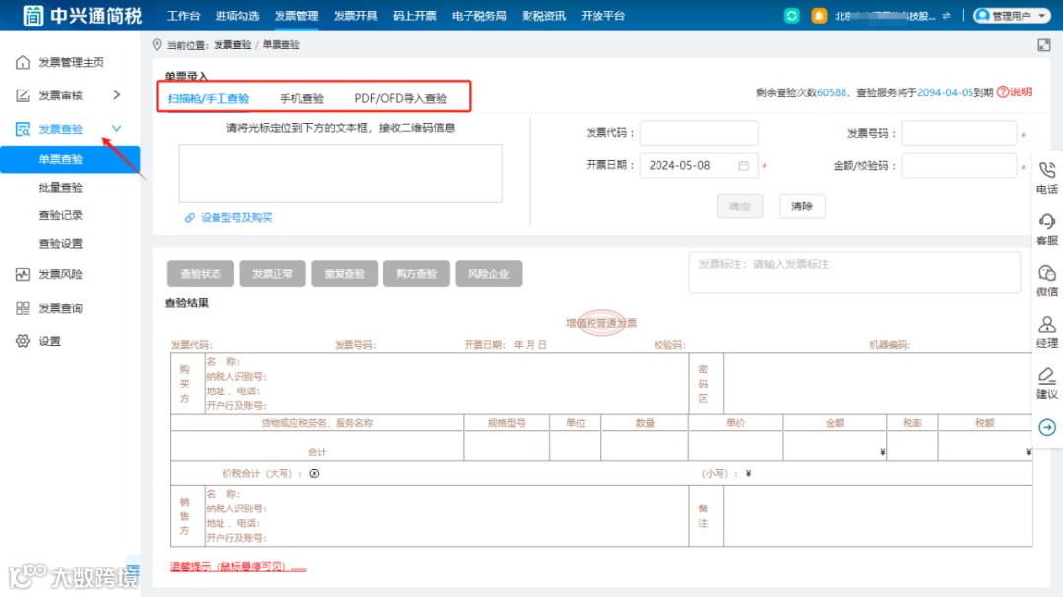Select 查验记录 in sidebar

(x=60, y=215)
